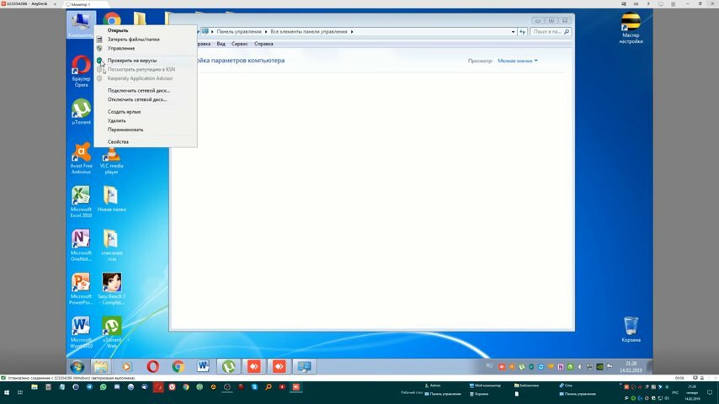The height and width of the screenshot is (404, 719).
Task: Open Мой компьютер in local toolbar
Action: click(485, 385)
